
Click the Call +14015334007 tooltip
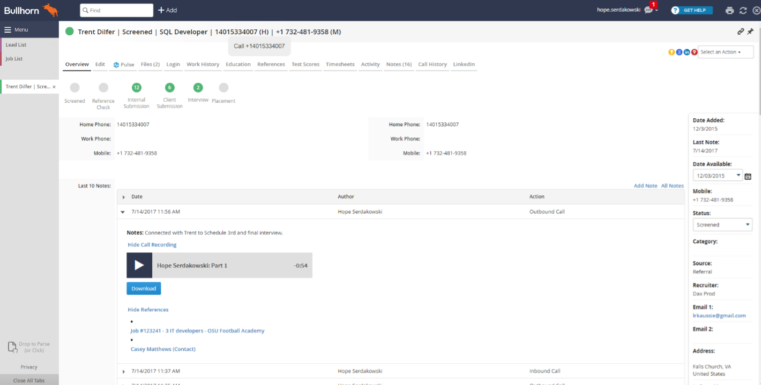pos(259,46)
